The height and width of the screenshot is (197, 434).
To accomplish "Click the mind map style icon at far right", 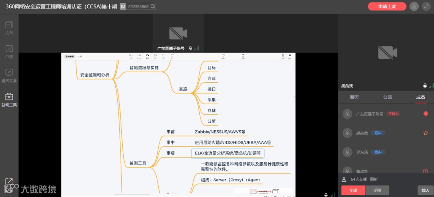I will pyautogui.click(x=290, y=56).
